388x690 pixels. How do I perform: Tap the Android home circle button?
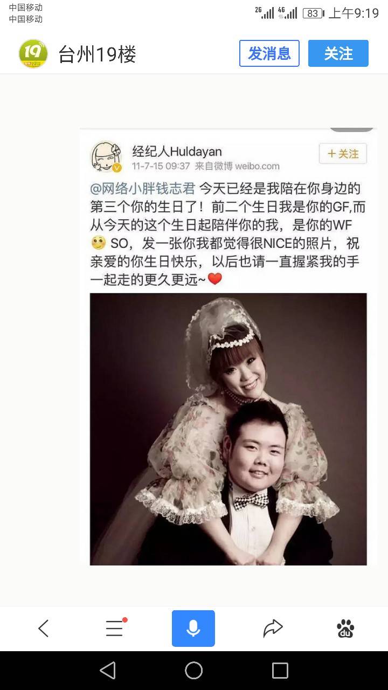[x=194, y=671]
